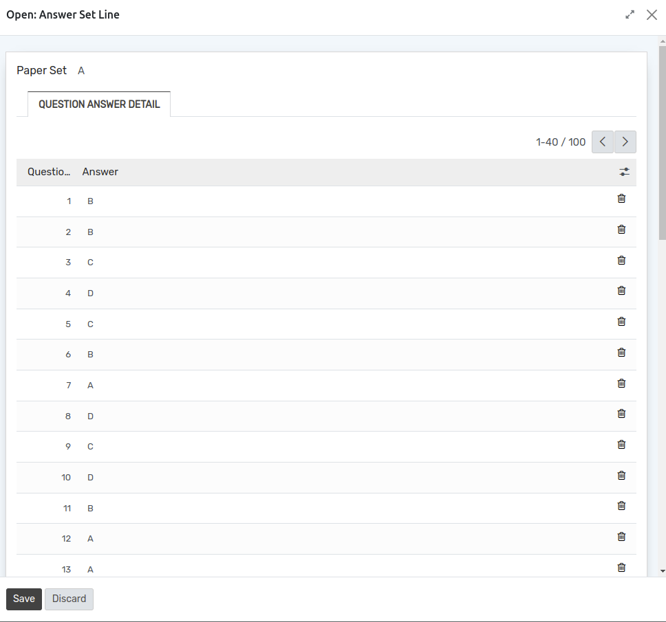This screenshot has height=622, width=666.
Task: Select answer D of question 8
Action: pos(90,416)
